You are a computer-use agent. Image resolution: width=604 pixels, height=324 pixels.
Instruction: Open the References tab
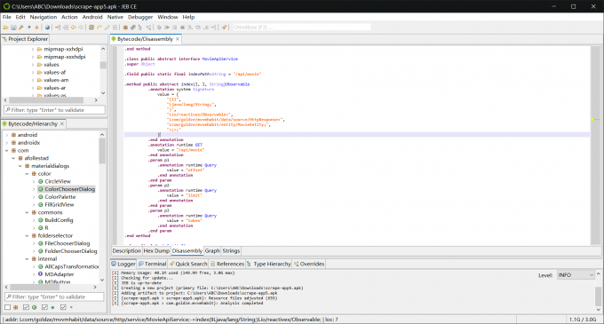click(226, 264)
